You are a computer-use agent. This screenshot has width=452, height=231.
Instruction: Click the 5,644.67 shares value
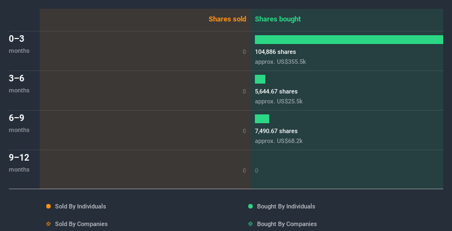coord(276,91)
